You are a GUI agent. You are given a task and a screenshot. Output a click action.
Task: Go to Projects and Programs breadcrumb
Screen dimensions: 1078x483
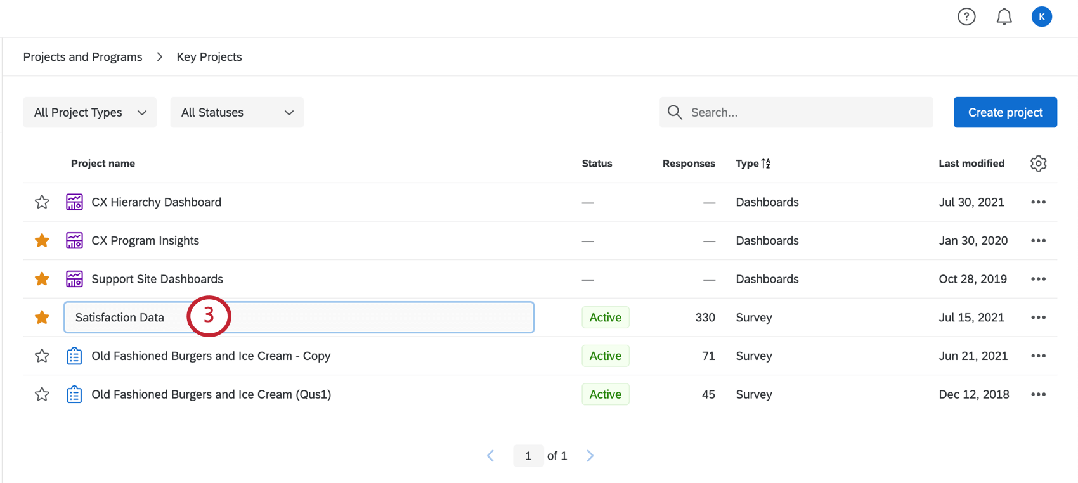[82, 57]
